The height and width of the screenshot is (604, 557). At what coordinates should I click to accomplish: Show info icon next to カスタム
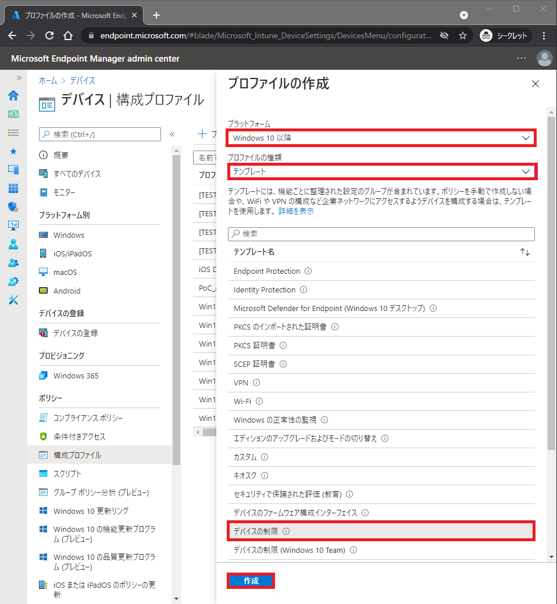(265, 458)
